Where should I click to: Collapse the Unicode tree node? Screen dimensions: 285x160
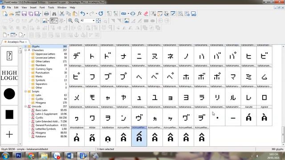[25, 107]
